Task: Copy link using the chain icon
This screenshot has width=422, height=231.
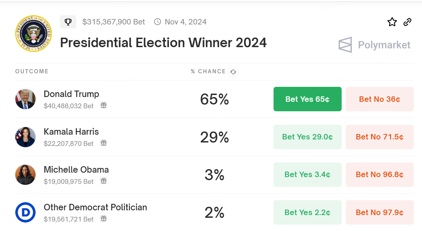Action: pyautogui.click(x=407, y=22)
